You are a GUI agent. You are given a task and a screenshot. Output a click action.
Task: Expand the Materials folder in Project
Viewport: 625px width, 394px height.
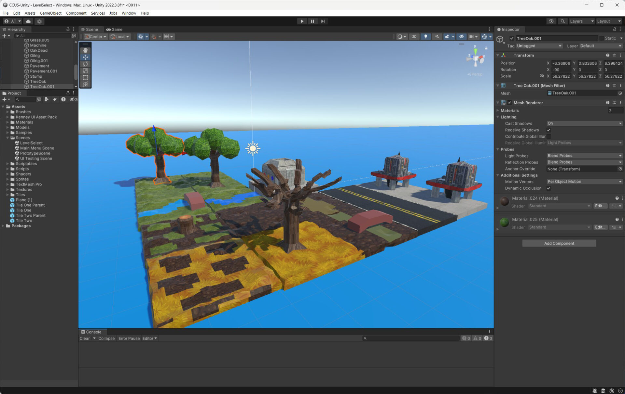click(x=7, y=122)
